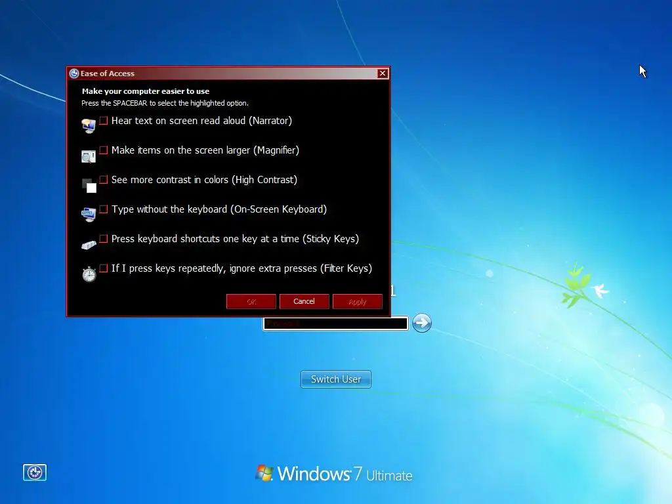Click the On-Screen Keyboard icon
This screenshot has height=504, width=672.
tap(89, 214)
